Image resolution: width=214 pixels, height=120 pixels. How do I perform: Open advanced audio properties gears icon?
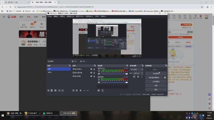[x=99, y=90]
